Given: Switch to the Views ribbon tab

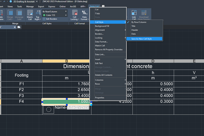Looking at the screenshot, I should pos(10,6).
